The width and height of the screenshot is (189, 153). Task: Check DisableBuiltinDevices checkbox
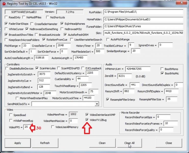[7, 68]
